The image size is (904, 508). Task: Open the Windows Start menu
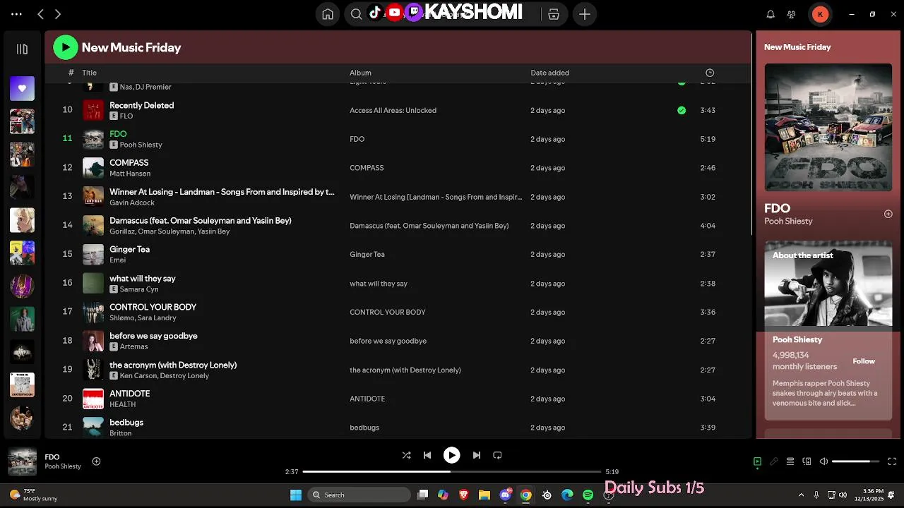coord(295,495)
